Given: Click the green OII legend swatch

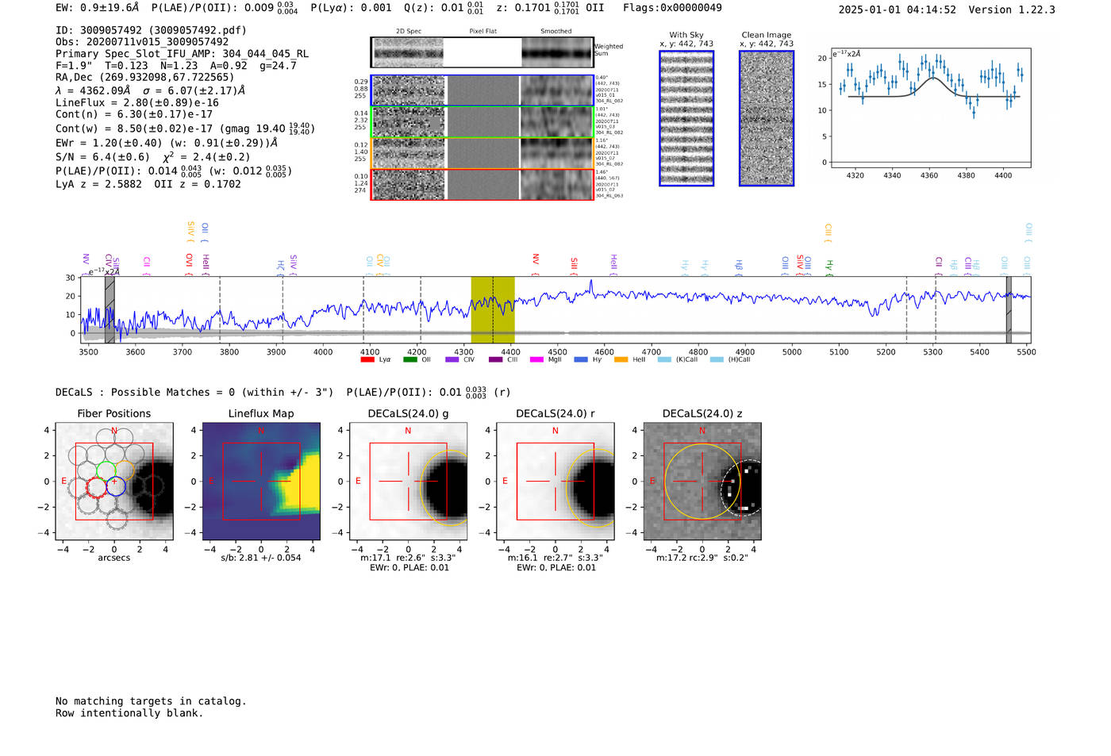Looking at the screenshot, I should [x=409, y=359].
